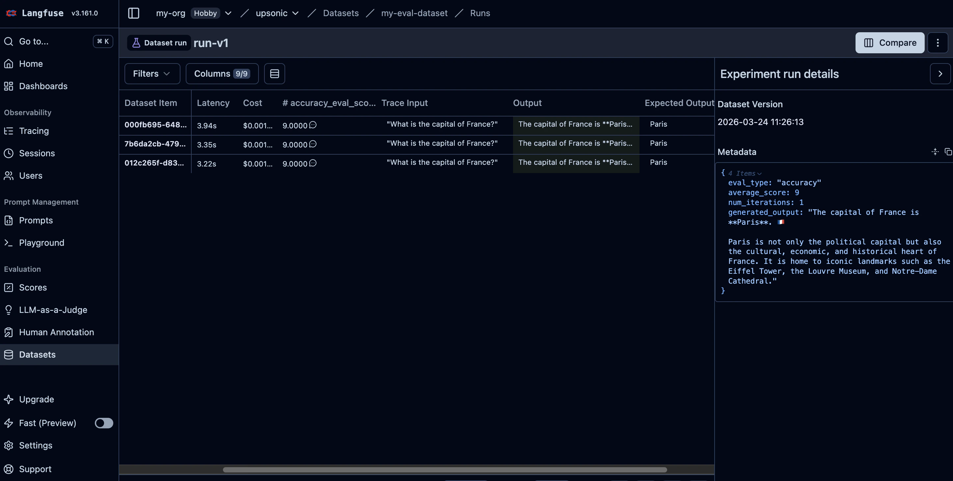Click the Compare button
The height and width of the screenshot is (481, 953).
point(890,42)
